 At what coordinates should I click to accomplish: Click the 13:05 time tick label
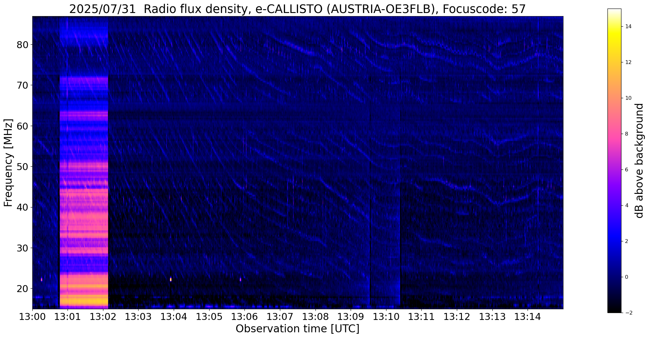tap(209, 317)
